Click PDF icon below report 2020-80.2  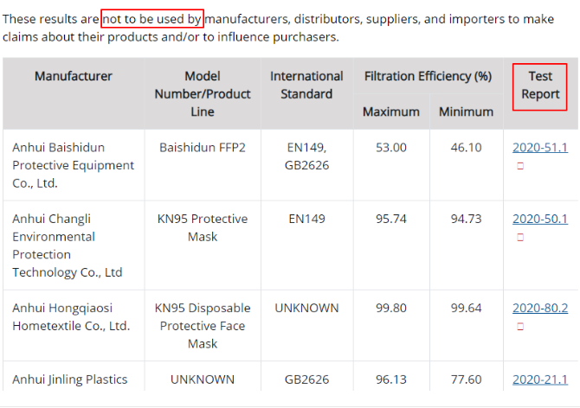click(x=520, y=327)
